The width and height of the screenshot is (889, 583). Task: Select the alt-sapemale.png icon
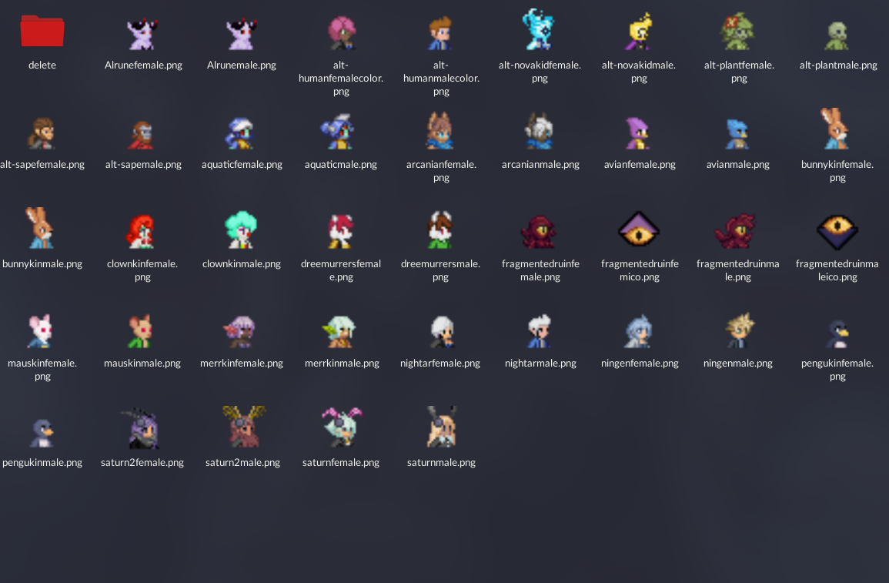(142, 135)
